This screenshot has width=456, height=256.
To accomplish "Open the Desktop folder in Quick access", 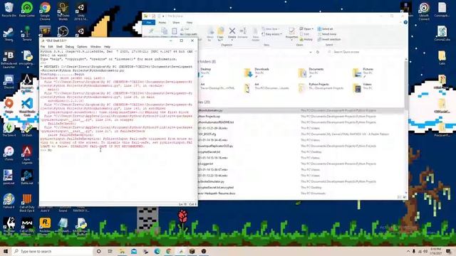I will (205, 72).
